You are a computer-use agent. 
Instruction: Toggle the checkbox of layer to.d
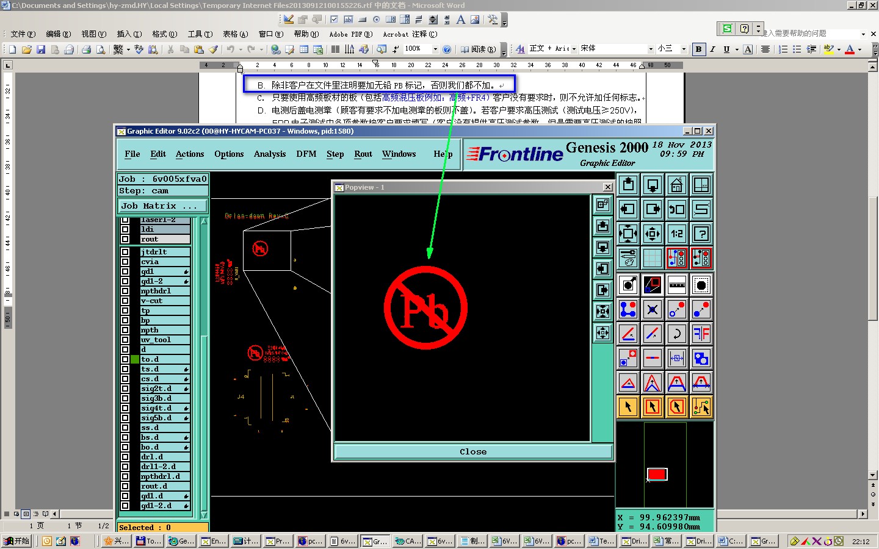(x=125, y=359)
